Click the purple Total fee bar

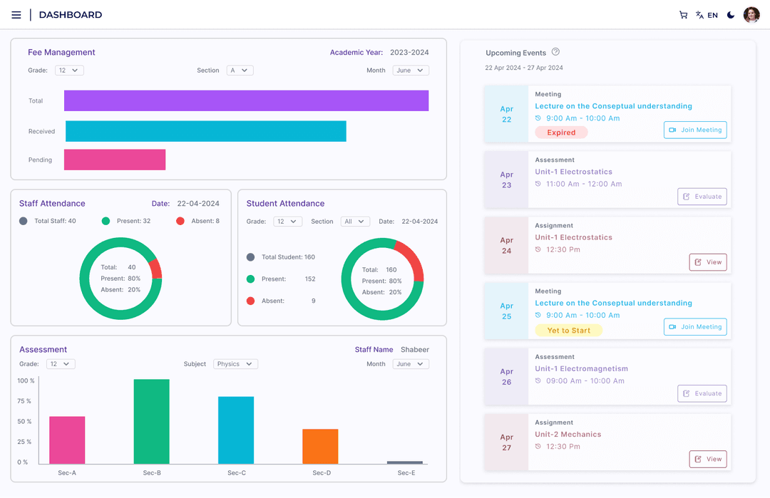click(246, 101)
